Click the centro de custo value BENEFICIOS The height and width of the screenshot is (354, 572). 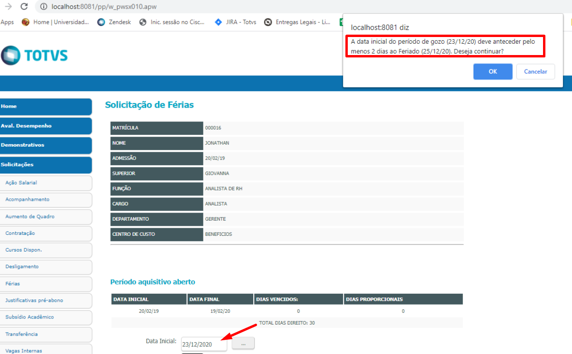tap(219, 234)
